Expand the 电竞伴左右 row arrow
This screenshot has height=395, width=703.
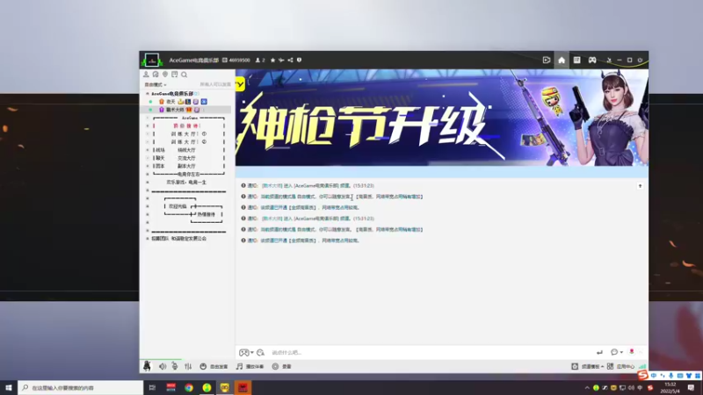pyautogui.click(x=148, y=174)
